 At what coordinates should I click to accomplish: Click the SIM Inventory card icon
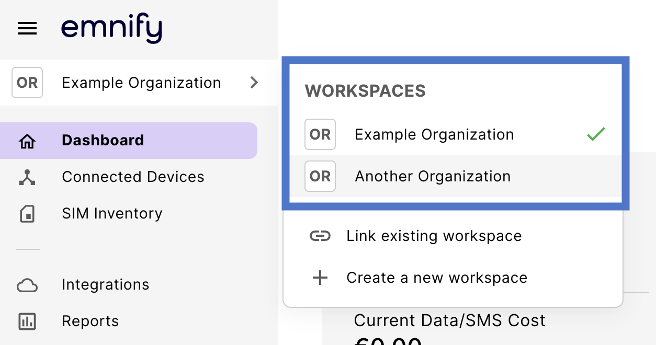pos(27,214)
